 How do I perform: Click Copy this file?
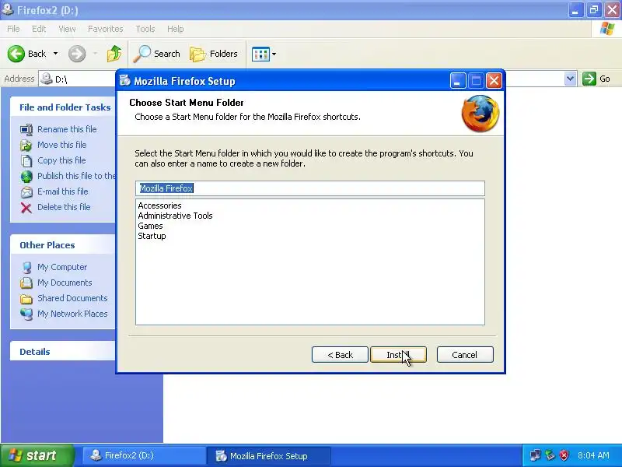(61, 160)
